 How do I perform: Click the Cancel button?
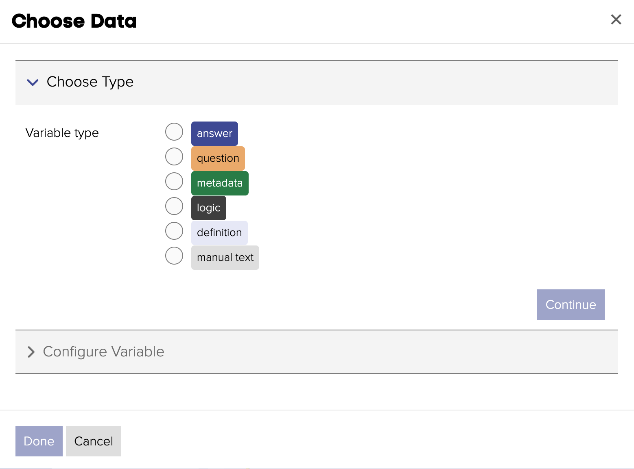[94, 441]
